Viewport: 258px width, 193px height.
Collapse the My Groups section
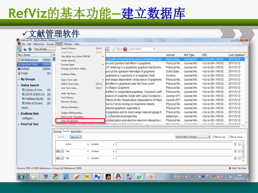(x=19, y=79)
